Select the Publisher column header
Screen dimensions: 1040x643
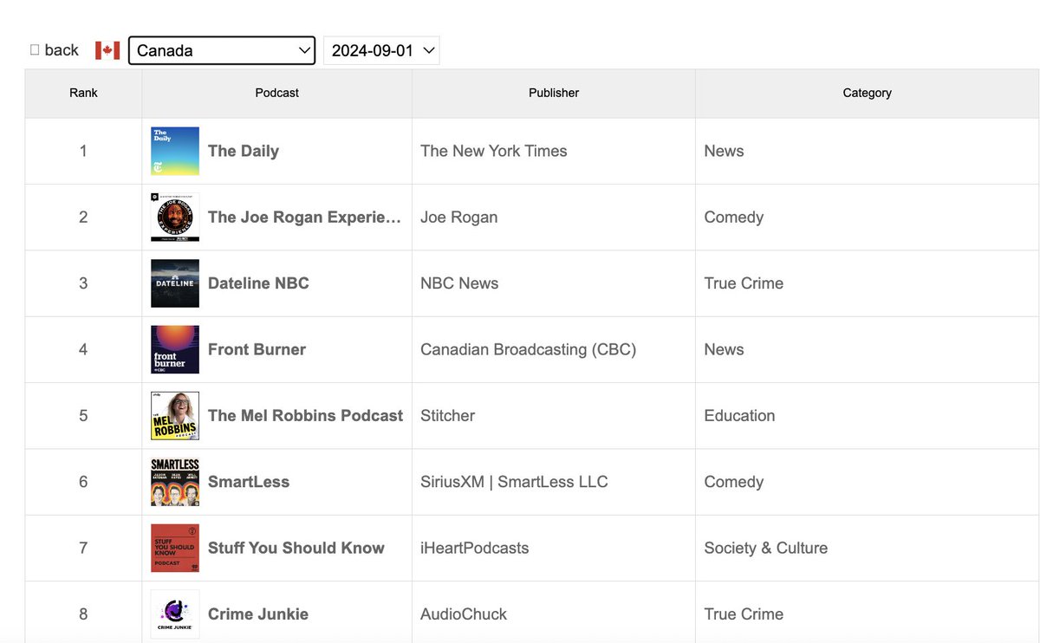[x=553, y=93]
